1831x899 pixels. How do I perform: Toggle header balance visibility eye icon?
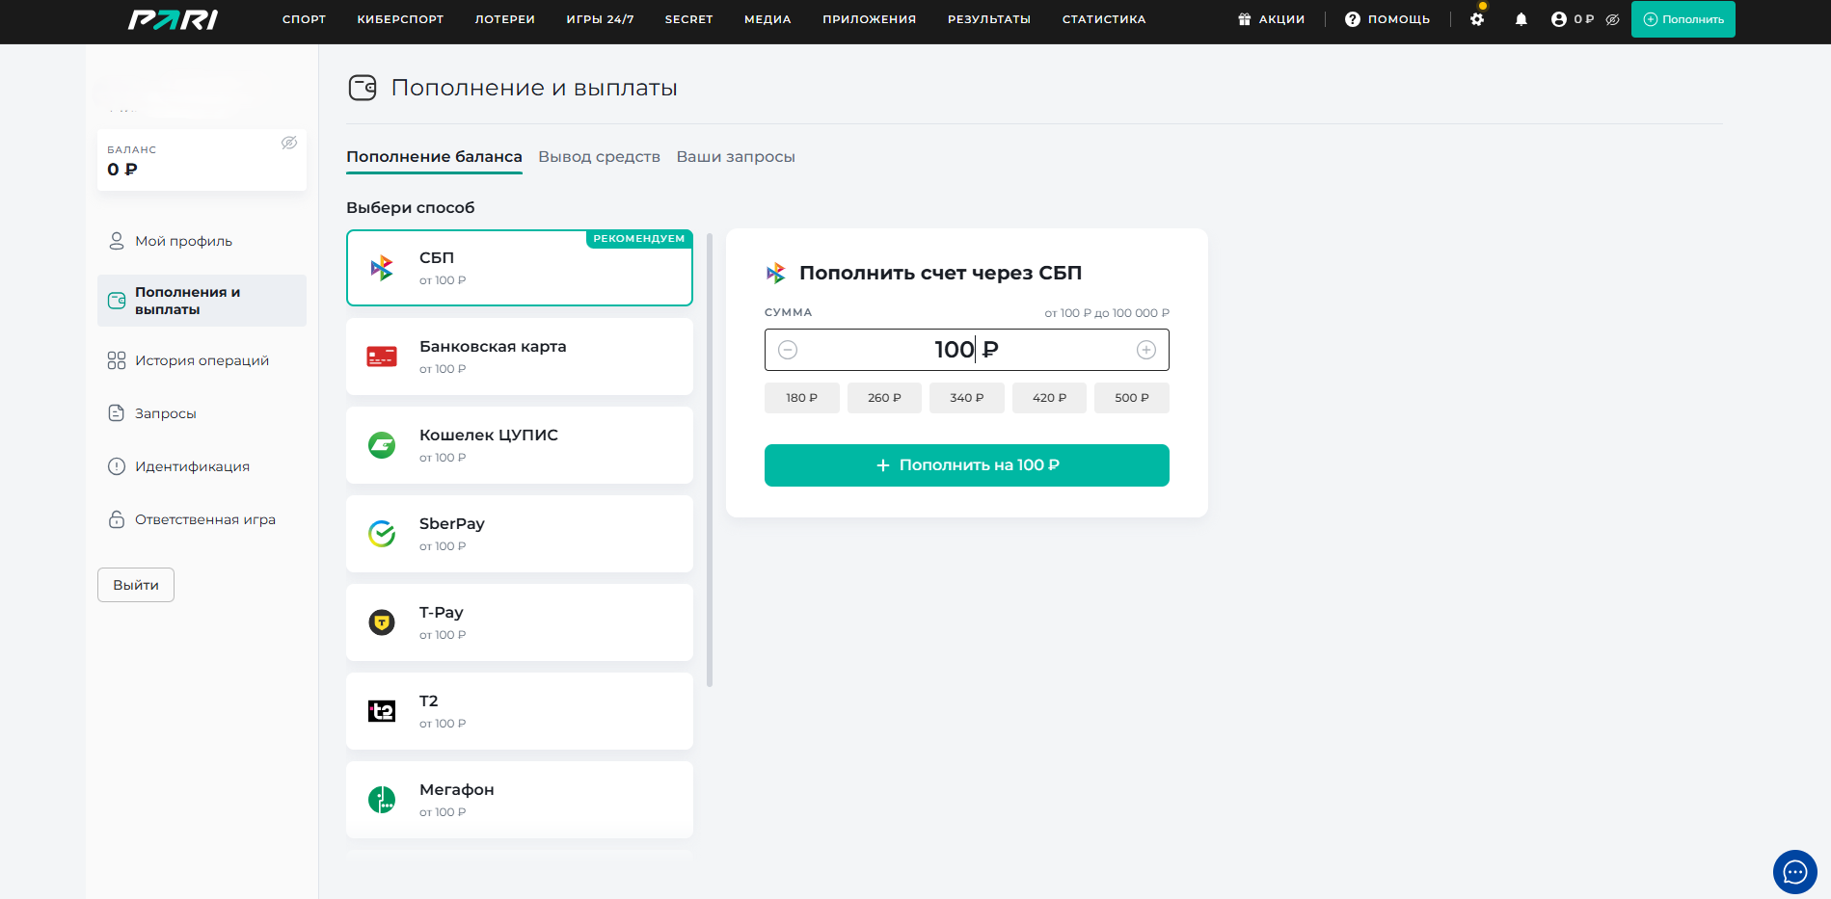(x=1612, y=19)
